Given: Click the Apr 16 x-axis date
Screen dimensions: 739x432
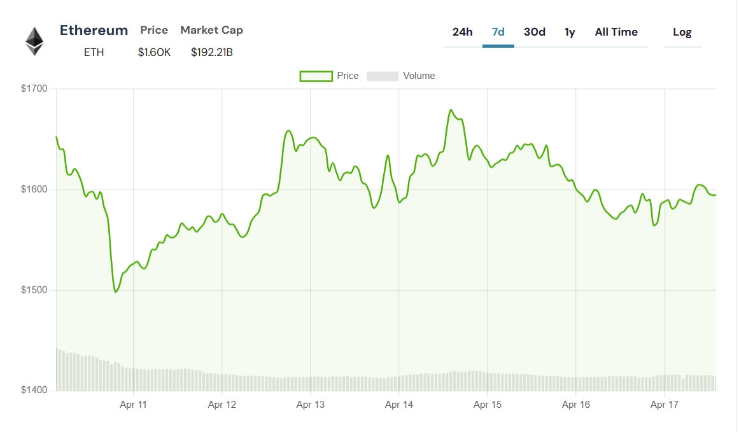Looking at the screenshot, I should pos(576,405).
